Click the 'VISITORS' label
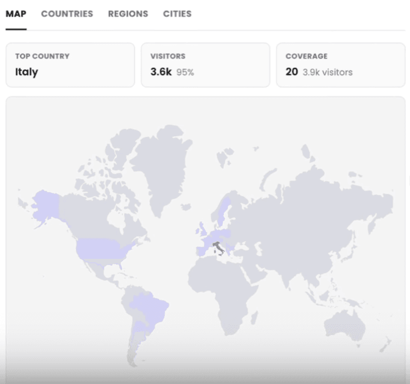The width and height of the screenshot is (410, 384). tap(168, 56)
